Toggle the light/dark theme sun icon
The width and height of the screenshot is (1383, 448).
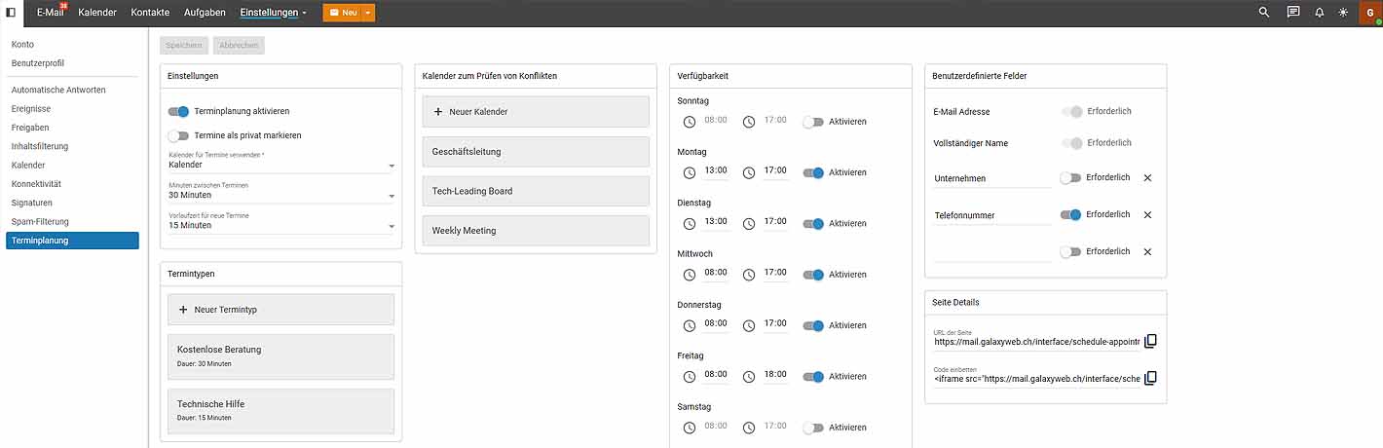click(1344, 13)
